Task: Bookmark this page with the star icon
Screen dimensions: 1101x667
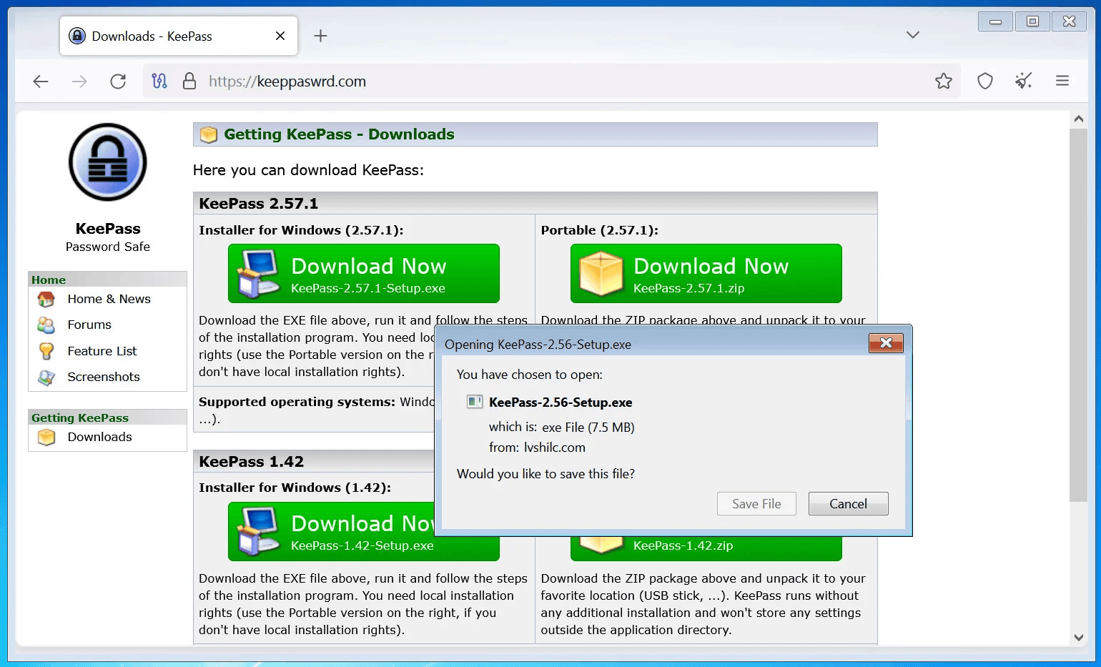Action: [x=944, y=81]
